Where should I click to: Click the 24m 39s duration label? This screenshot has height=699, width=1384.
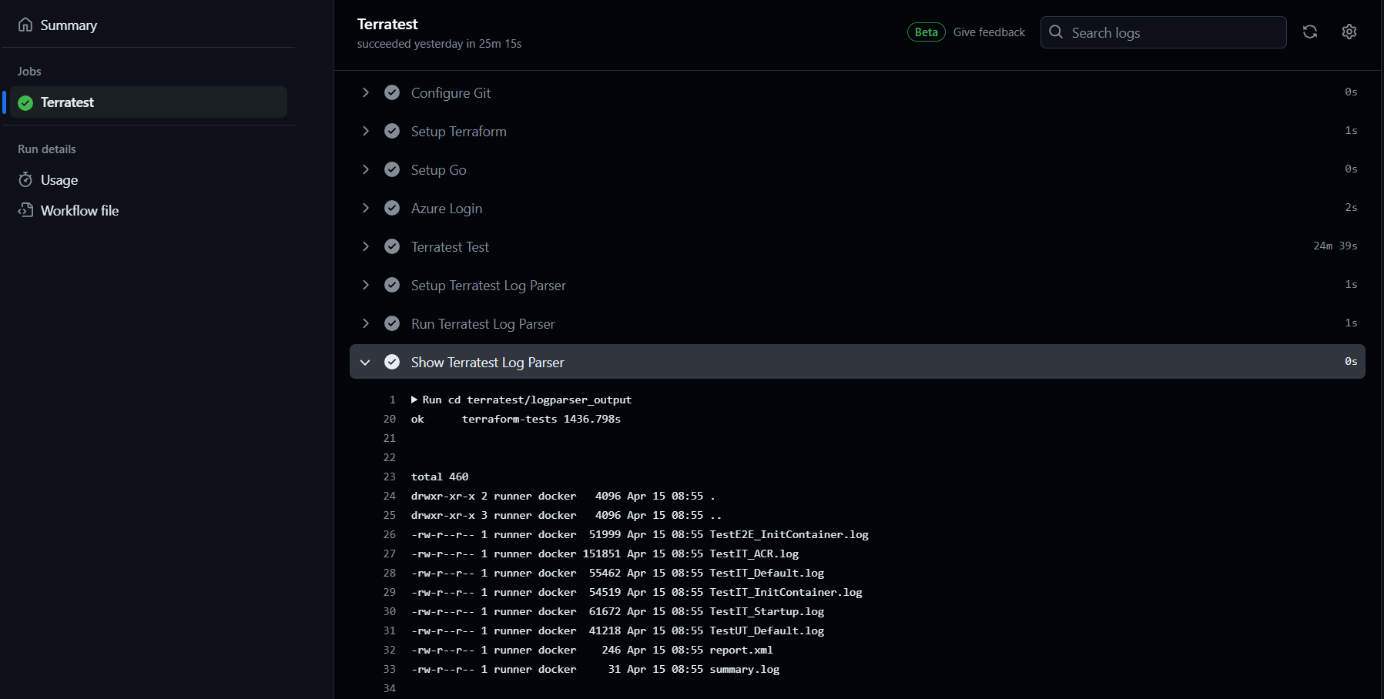(x=1335, y=246)
